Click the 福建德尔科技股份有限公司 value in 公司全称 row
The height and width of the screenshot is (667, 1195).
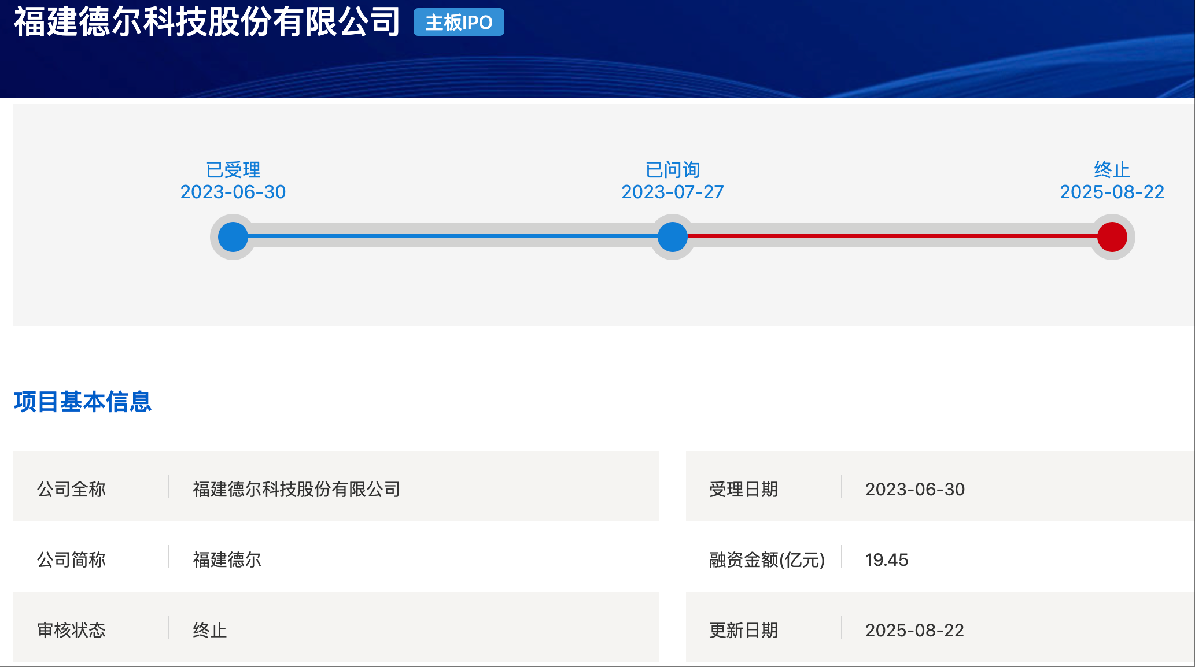[296, 489]
